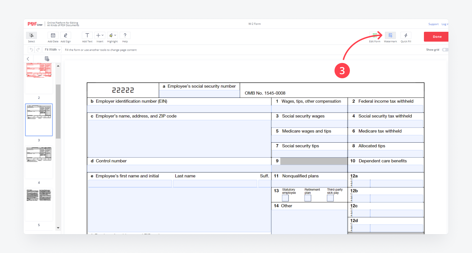Click the red Done button
Viewport: 472px width, 253px height.
[437, 37]
